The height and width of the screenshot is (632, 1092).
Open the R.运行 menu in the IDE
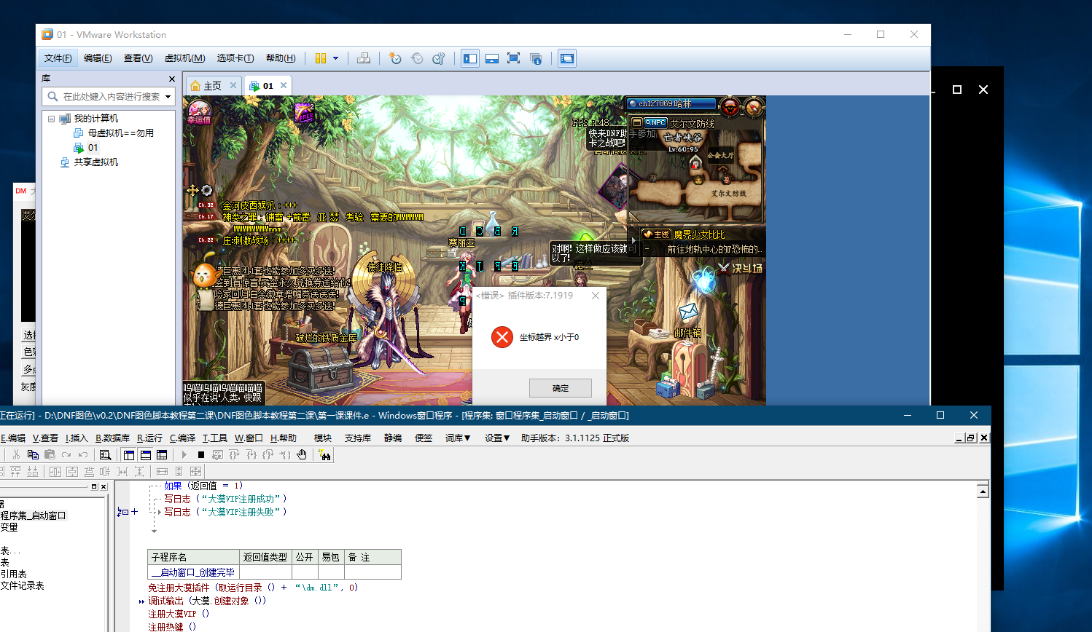pyautogui.click(x=149, y=438)
